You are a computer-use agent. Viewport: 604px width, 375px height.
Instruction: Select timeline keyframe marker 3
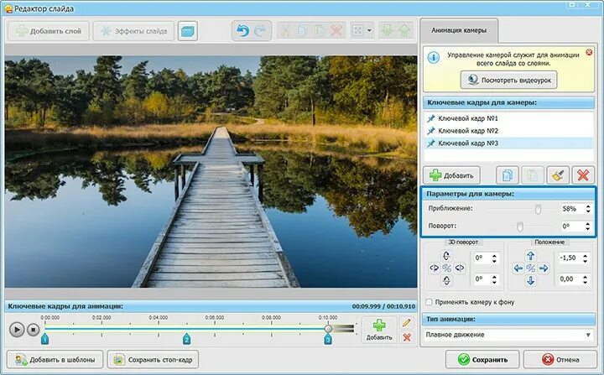point(328,339)
